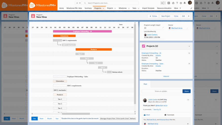This screenshot has height=125, width=222.
Task: Click the Projects related list icon
Action: [x=143, y=46]
